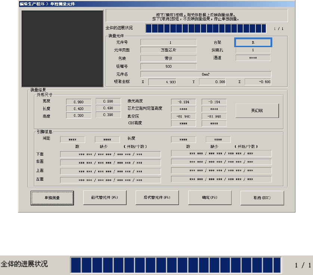
Task: Select the left 芯片立起判定值高度 field
Action: coord(183,109)
